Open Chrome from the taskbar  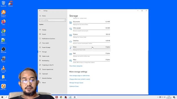[x=61, y=97]
